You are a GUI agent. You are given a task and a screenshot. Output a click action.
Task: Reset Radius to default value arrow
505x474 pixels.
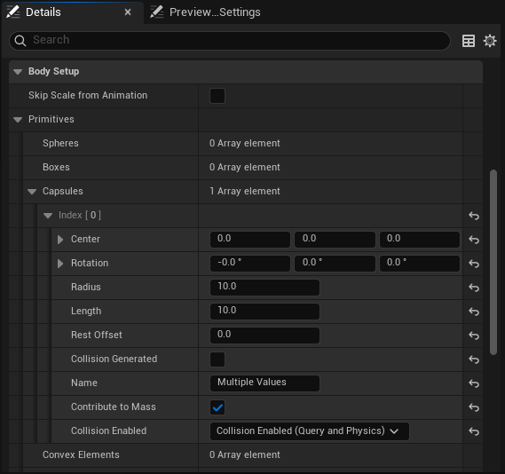click(x=474, y=288)
